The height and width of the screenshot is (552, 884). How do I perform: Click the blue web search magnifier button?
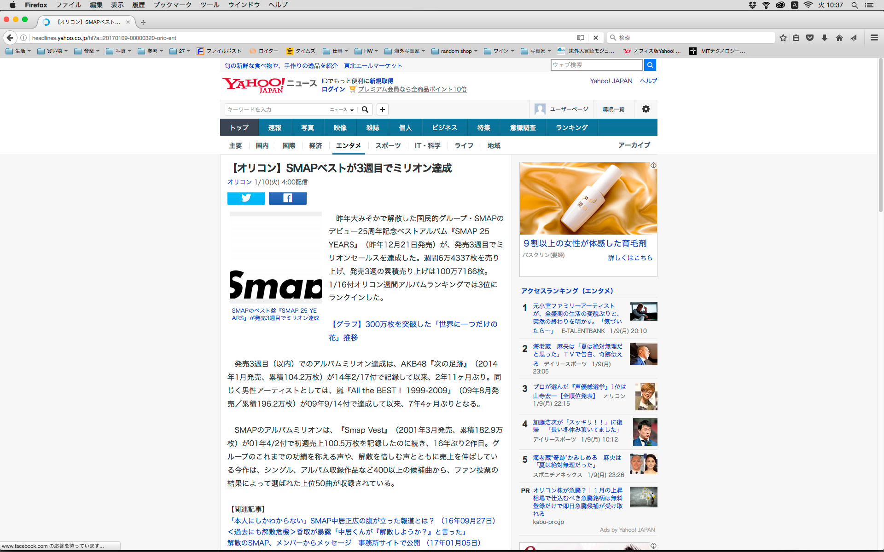650,65
